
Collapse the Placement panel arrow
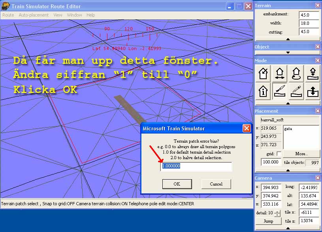click(288, 171)
